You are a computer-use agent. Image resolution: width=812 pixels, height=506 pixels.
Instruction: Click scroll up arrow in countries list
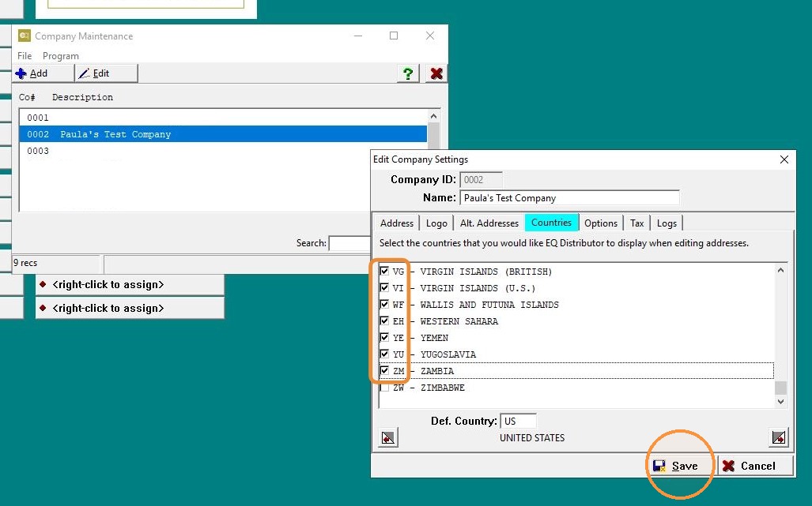click(x=781, y=270)
